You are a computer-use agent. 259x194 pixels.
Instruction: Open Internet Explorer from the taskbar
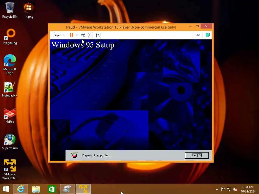pyautogui.click(x=20, y=189)
